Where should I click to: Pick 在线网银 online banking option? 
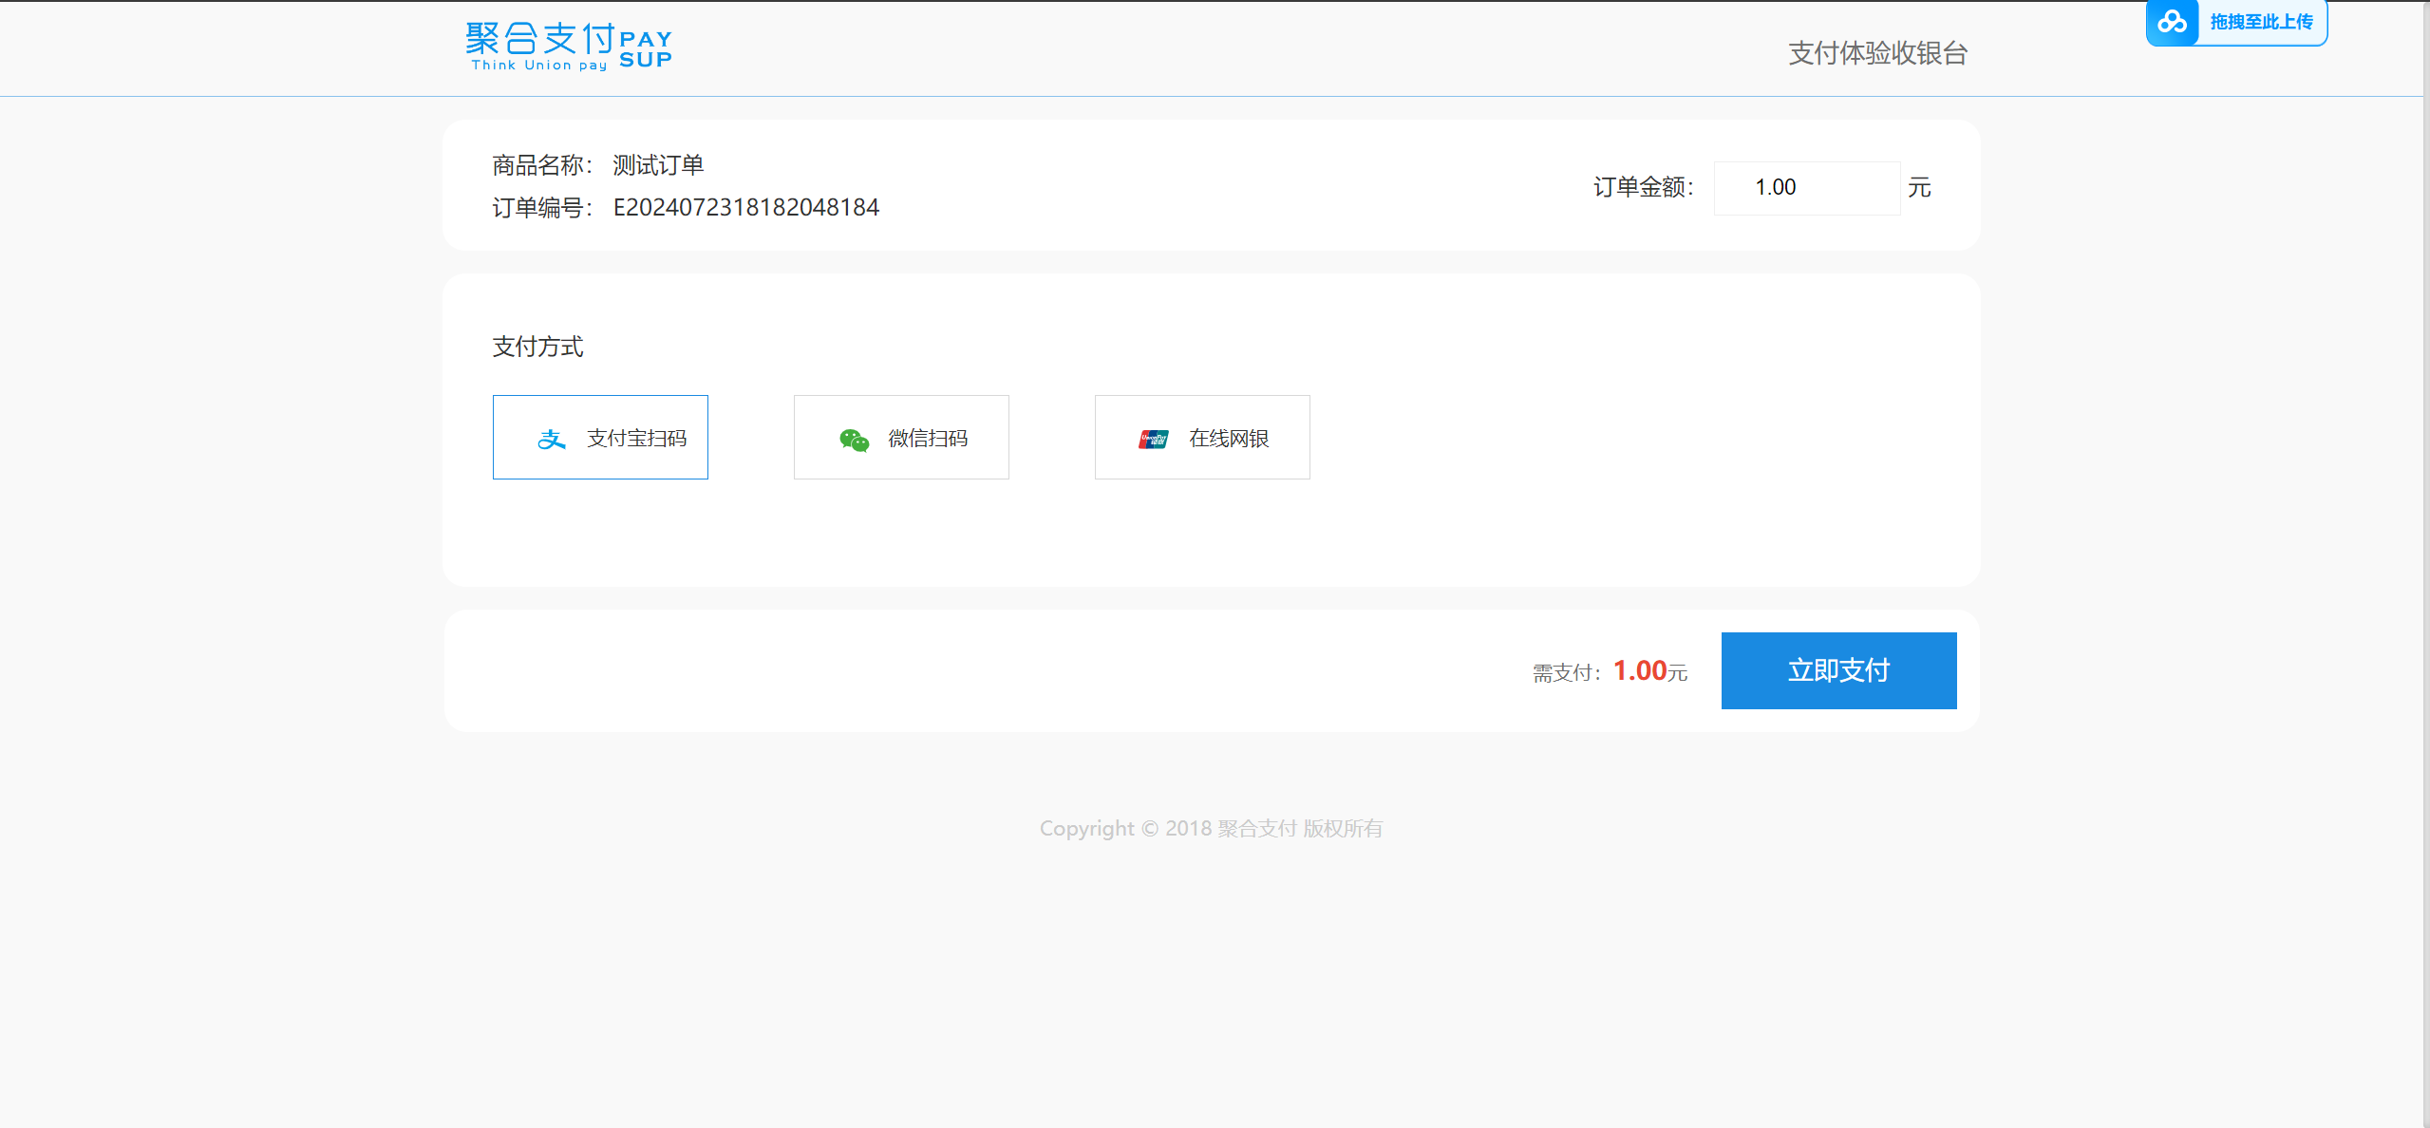(1202, 438)
